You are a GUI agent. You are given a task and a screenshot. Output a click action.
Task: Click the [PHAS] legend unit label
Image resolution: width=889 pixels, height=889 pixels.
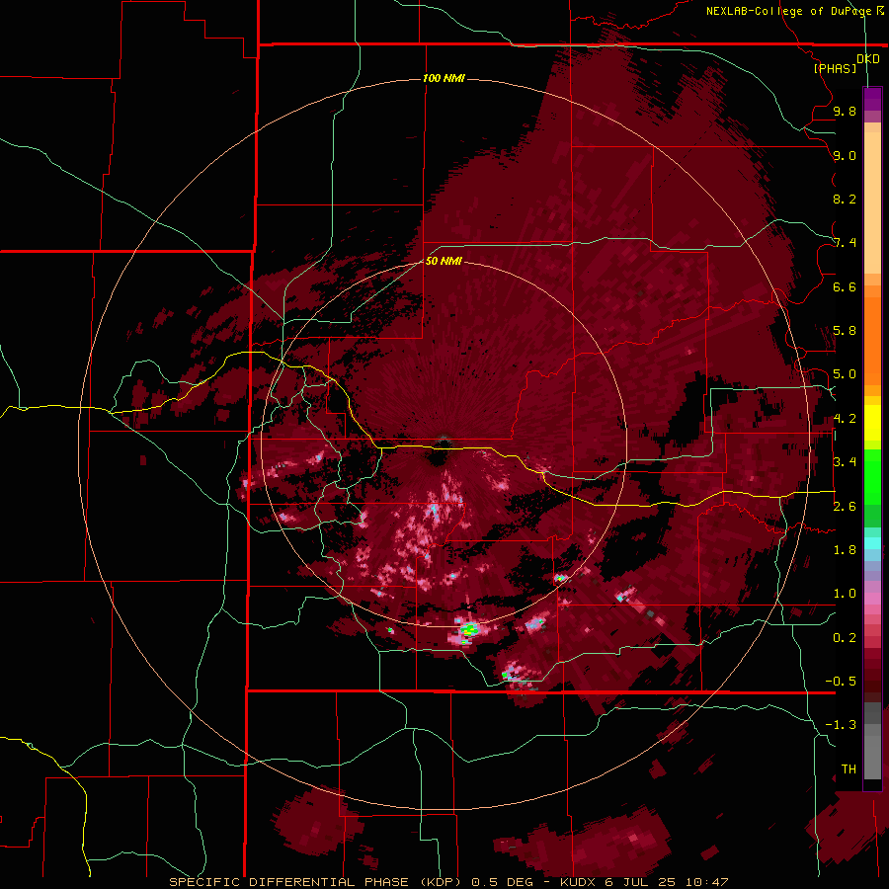click(x=835, y=68)
